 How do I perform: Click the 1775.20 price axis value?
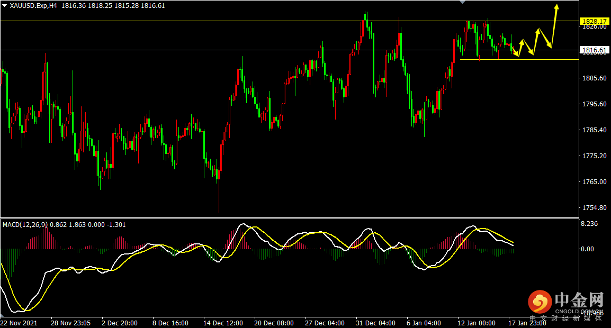(594, 156)
